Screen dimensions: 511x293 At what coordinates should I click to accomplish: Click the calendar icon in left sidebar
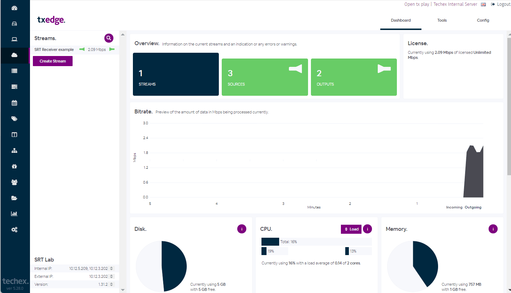tap(14, 103)
